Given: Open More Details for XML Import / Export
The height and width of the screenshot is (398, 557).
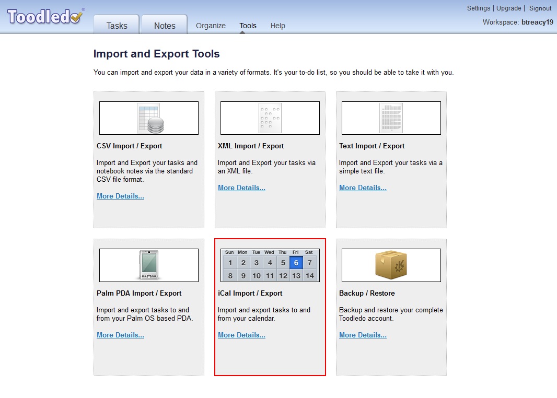Looking at the screenshot, I should [241, 188].
